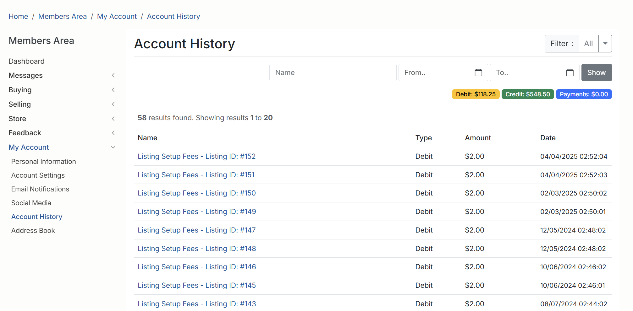Open Personal Information page
The height and width of the screenshot is (311, 633).
point(43,161)
